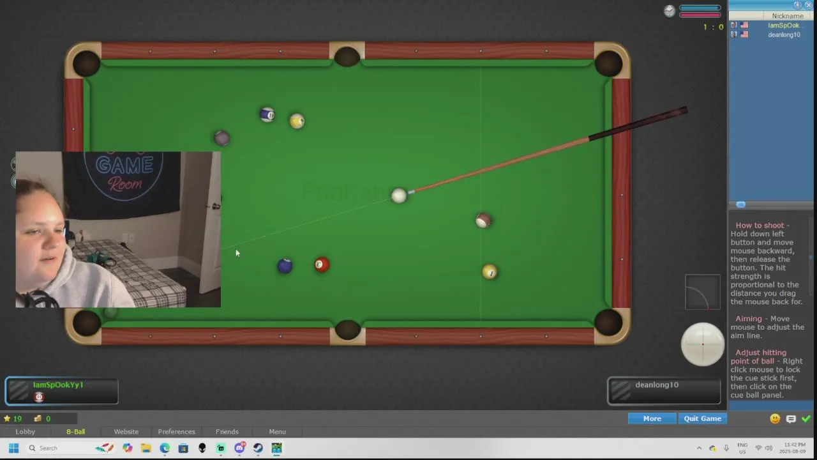Image resolution: width=817 pixels, height=460 pixels.
Task: Click the green checkmark icon
Action: [806, 418]
